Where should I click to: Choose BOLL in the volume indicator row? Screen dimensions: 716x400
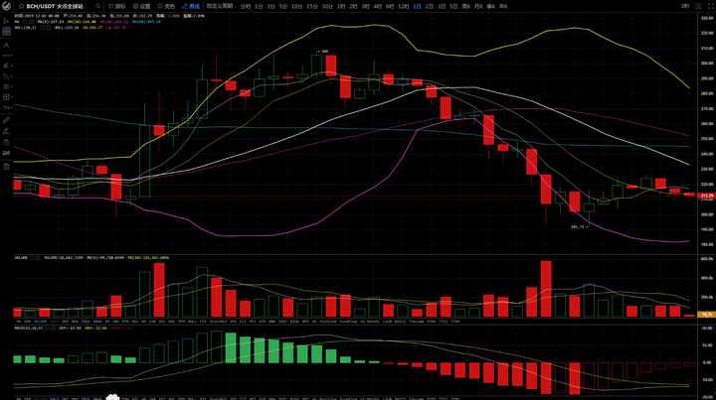pos(192,322)
